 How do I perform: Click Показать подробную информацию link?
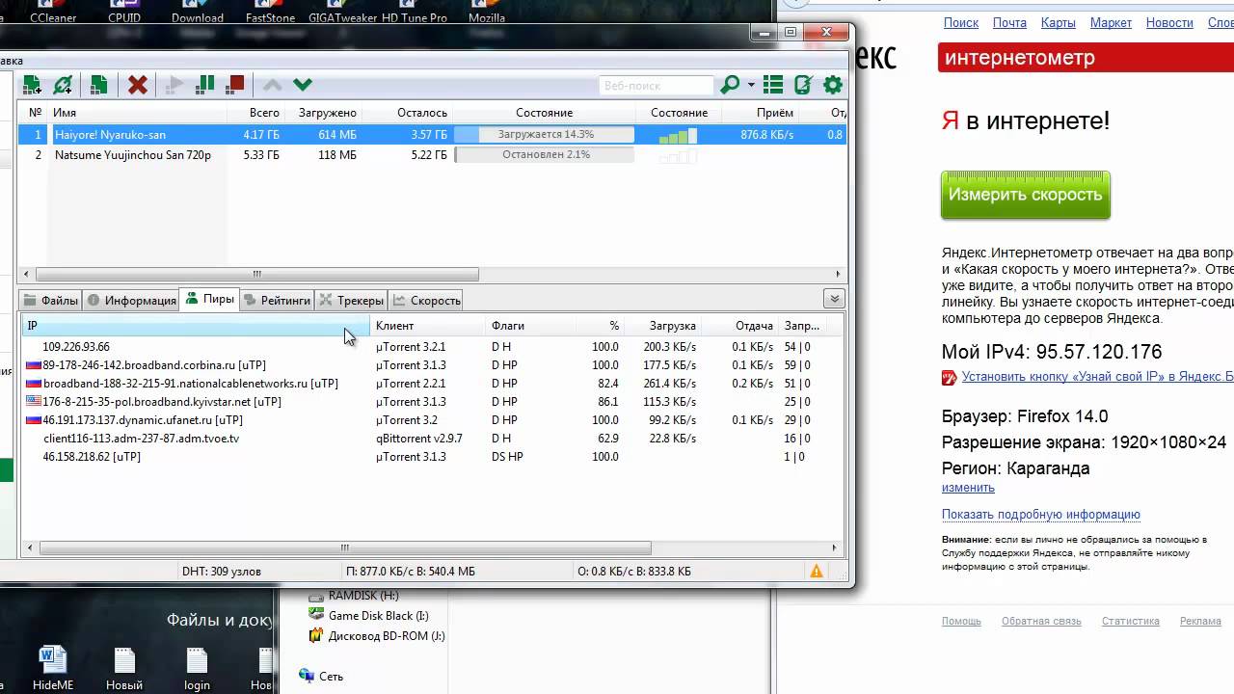coord(1041,515)
